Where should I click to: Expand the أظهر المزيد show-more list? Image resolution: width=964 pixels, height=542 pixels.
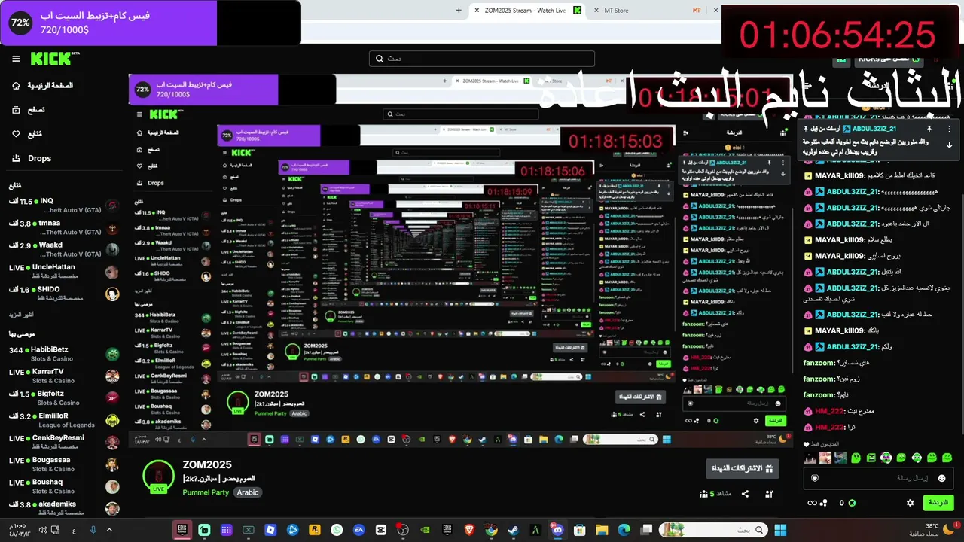[21, 315]
